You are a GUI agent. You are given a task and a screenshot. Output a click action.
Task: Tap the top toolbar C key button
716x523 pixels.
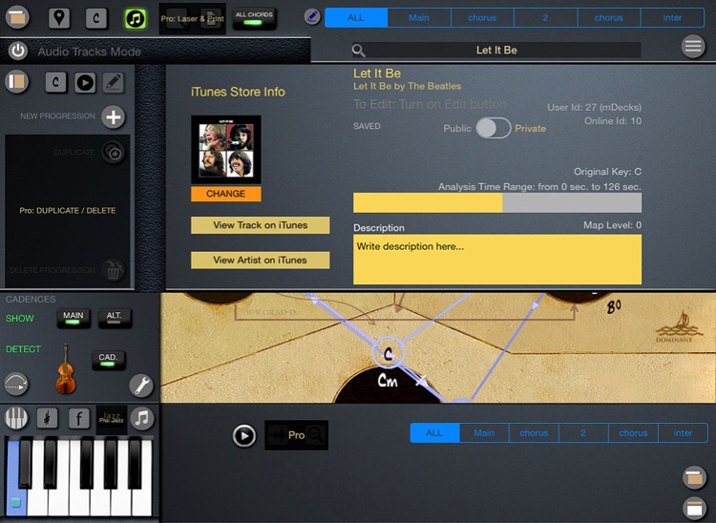[x=96, y=18]
